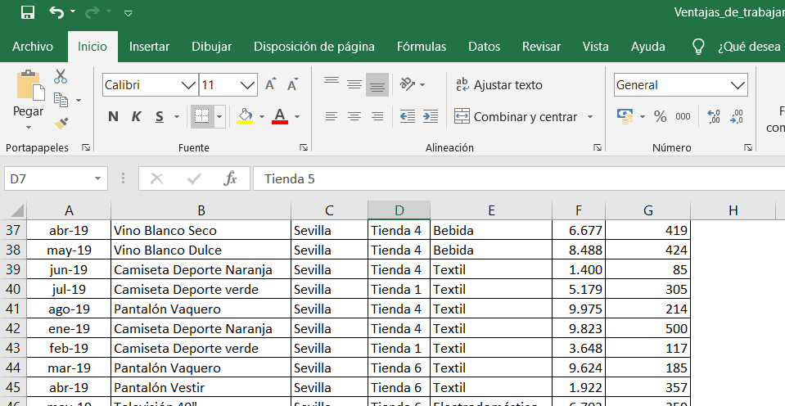Apply thousands separator 000 icon
This screenshot has height=406, width=785.
click(x=683, y=117)
